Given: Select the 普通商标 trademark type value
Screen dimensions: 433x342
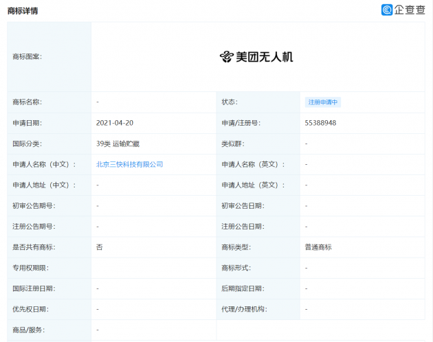Looking at the screenshot, I should coord(318,247).
